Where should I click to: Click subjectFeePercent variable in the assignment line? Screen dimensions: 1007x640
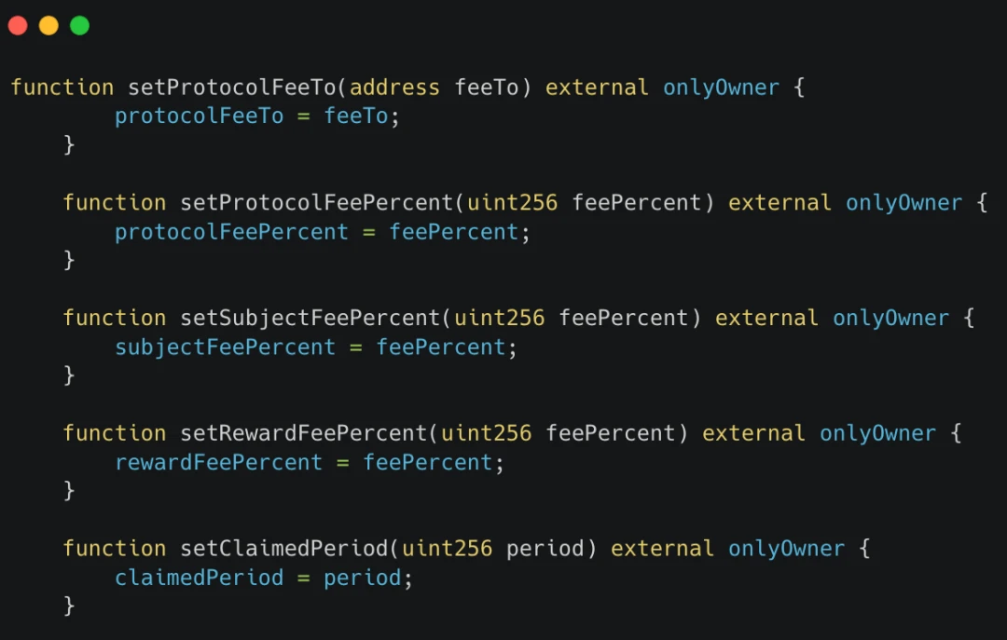225,347
